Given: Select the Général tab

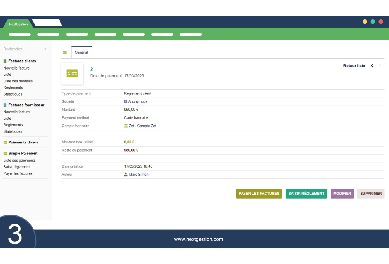Looking at the screenshot, I should 81,52.
